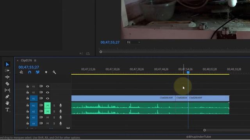Toggle lock on track A1
The image size is (250, 140).
click(x=28, y=105)
